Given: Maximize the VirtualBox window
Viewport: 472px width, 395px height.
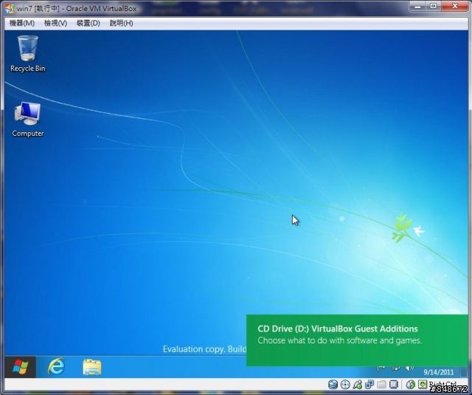Looking at the screenshot, I should point(433,6).
